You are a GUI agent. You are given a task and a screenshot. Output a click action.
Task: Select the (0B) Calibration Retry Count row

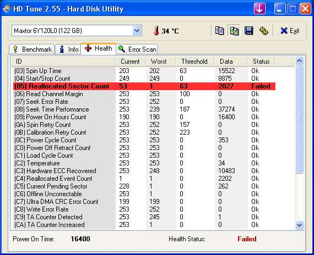point(144,132)
